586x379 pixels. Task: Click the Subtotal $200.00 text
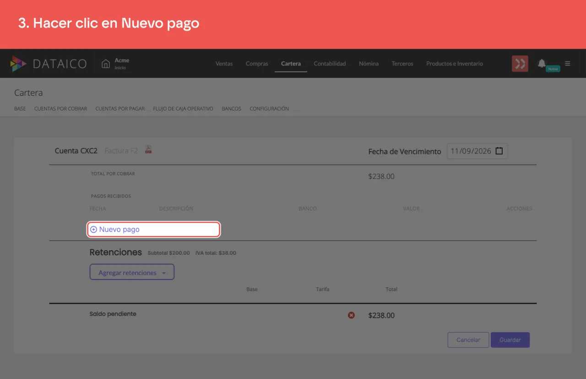pos(169,253)
